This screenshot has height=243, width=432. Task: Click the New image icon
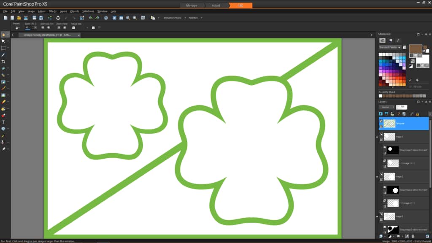pyautogui.click(x=5, y=18)
